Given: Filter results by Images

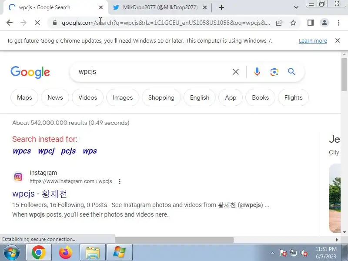Looking at the screenshot, I should pos(123,97).
